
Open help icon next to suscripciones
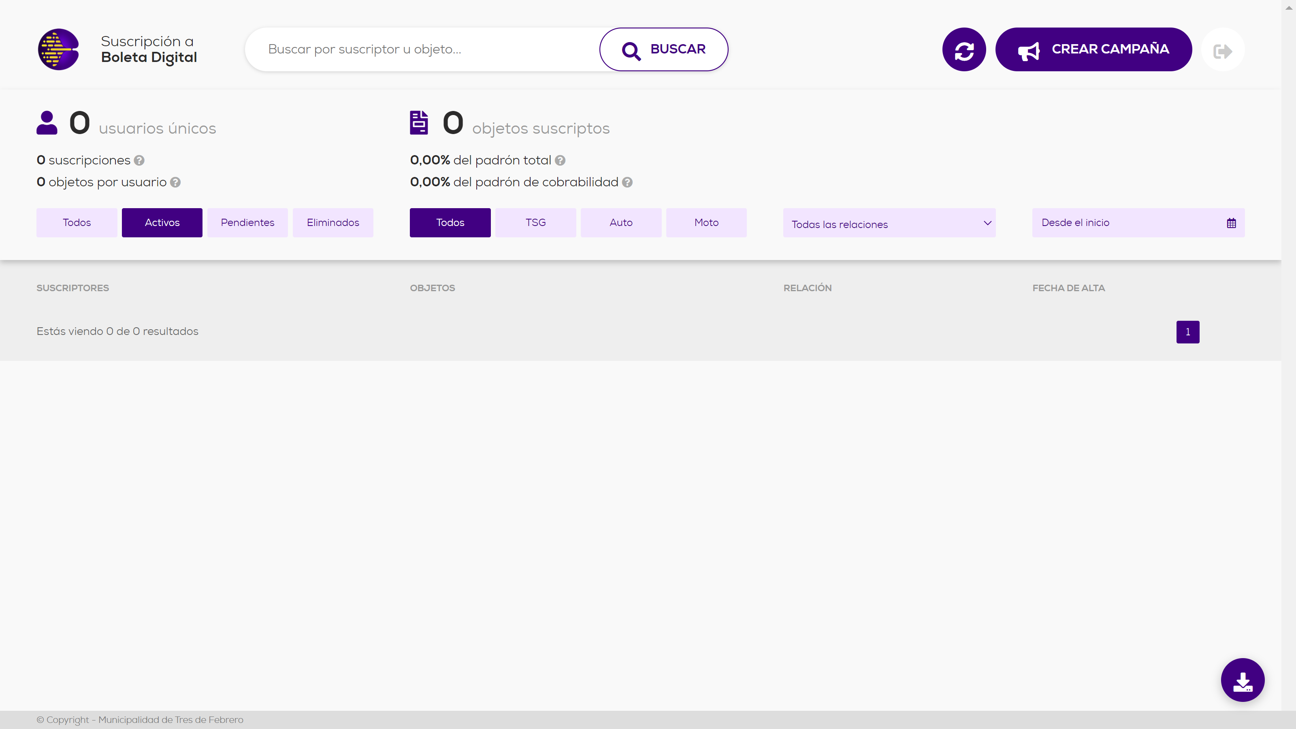pos(139,160)
